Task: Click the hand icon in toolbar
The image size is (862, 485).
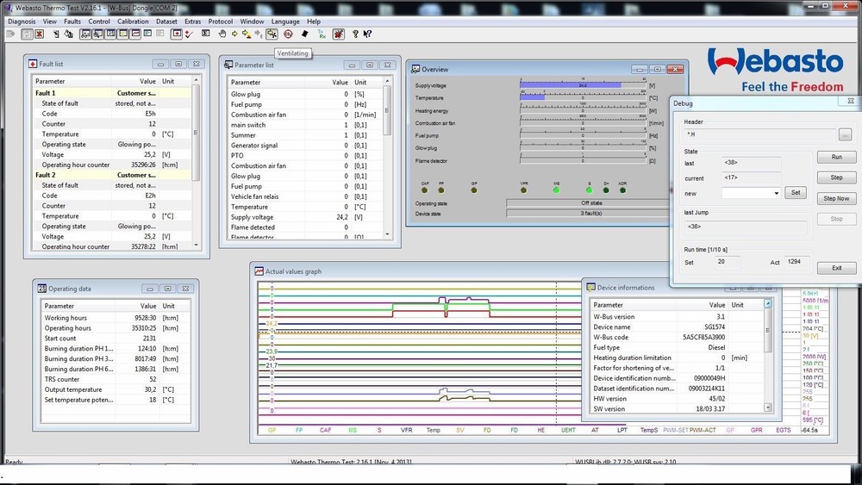Action: click(222, 34)
